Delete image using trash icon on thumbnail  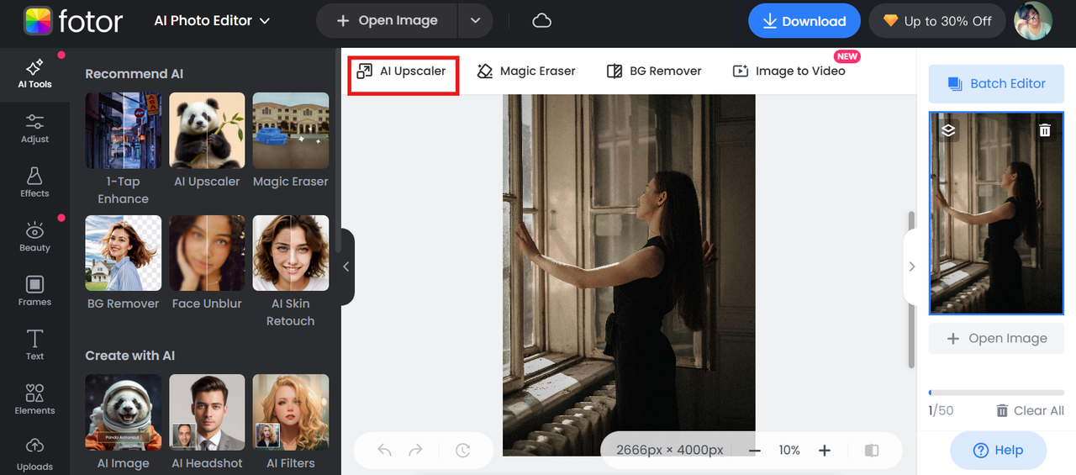(x=1044, y=130)
